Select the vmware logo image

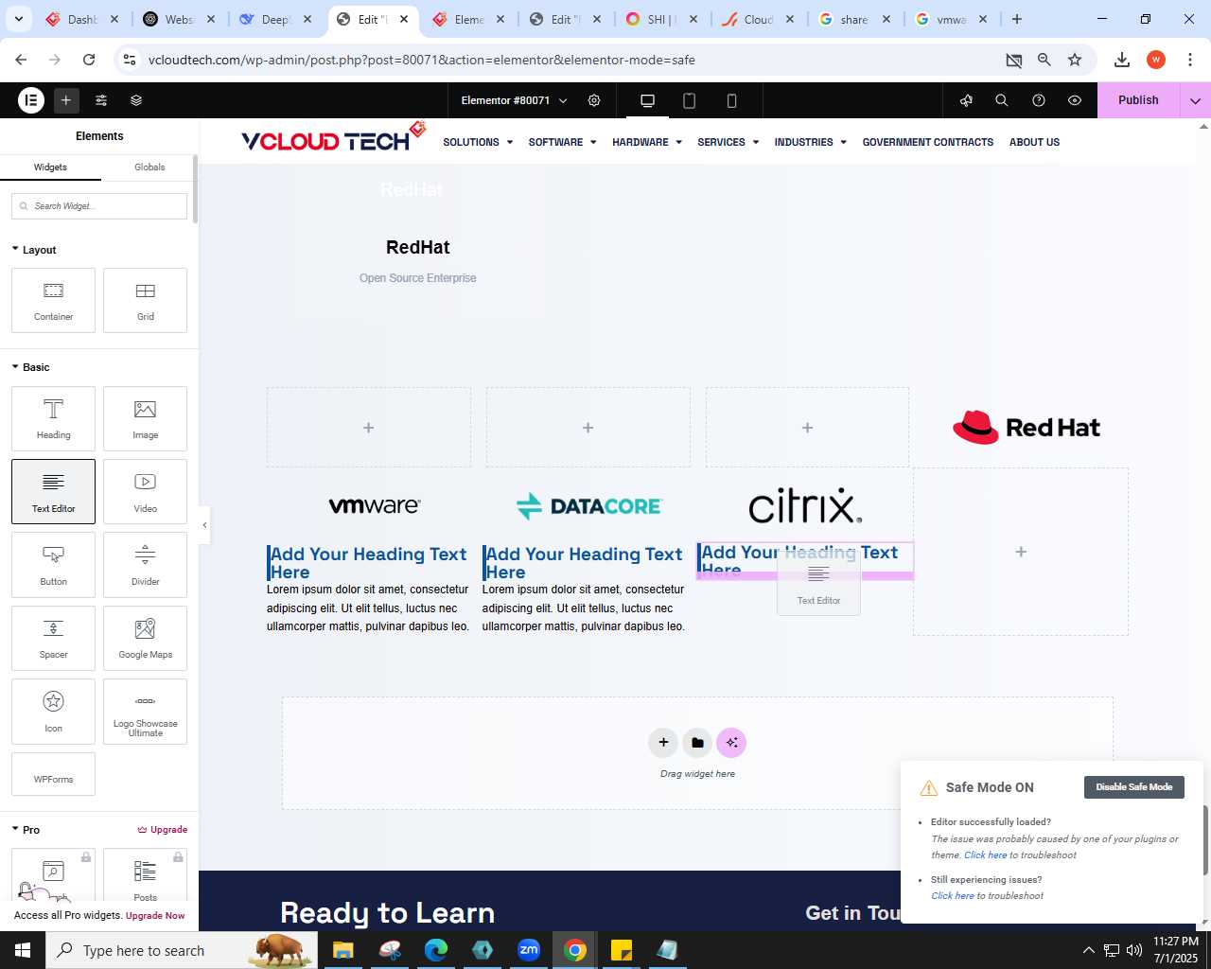pos(375,505)
